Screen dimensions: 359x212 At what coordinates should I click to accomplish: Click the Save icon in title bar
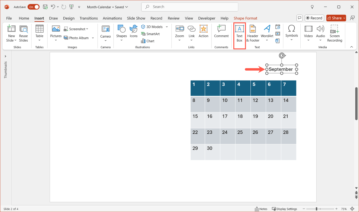coord(45,7)
